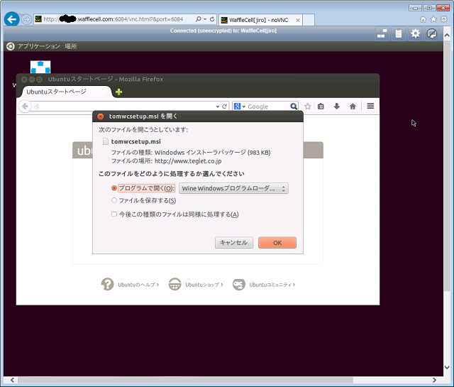Check '今後この種類のファイルは同様に処理する'
Viewport: 454px width, 387px height.
point(114,214)
